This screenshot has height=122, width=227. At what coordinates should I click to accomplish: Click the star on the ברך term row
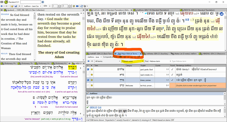(92, 80)
